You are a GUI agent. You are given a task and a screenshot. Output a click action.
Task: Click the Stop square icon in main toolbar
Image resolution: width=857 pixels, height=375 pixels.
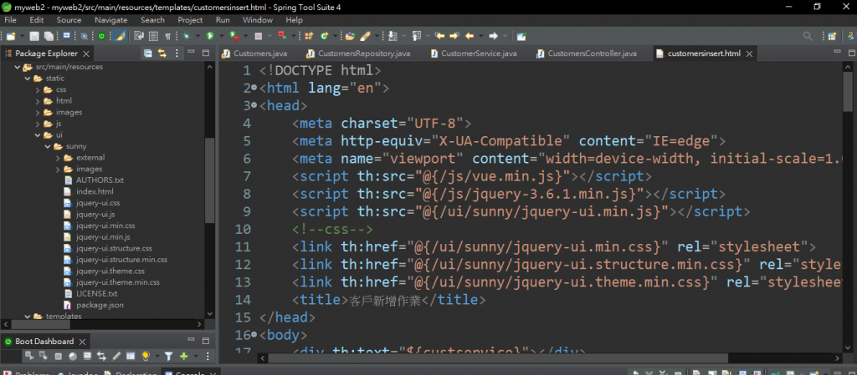tap(258, 37)
